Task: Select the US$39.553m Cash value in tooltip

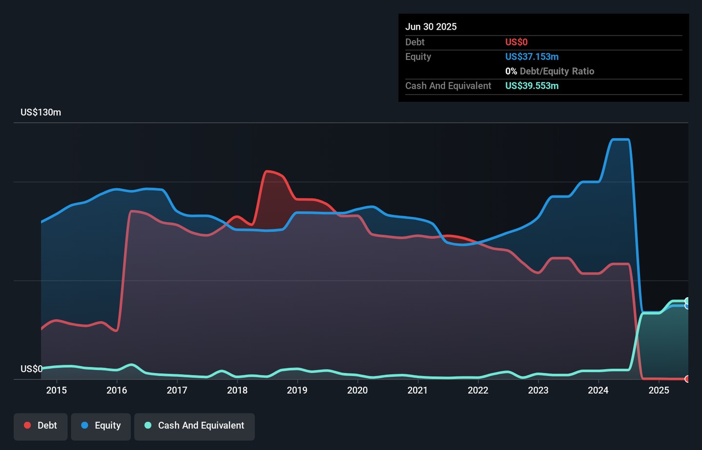Action: [x=532, y=86]
